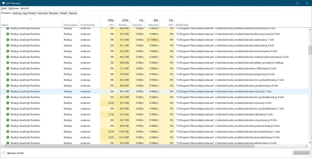Switch to the Leistung tab

point(17,13)
